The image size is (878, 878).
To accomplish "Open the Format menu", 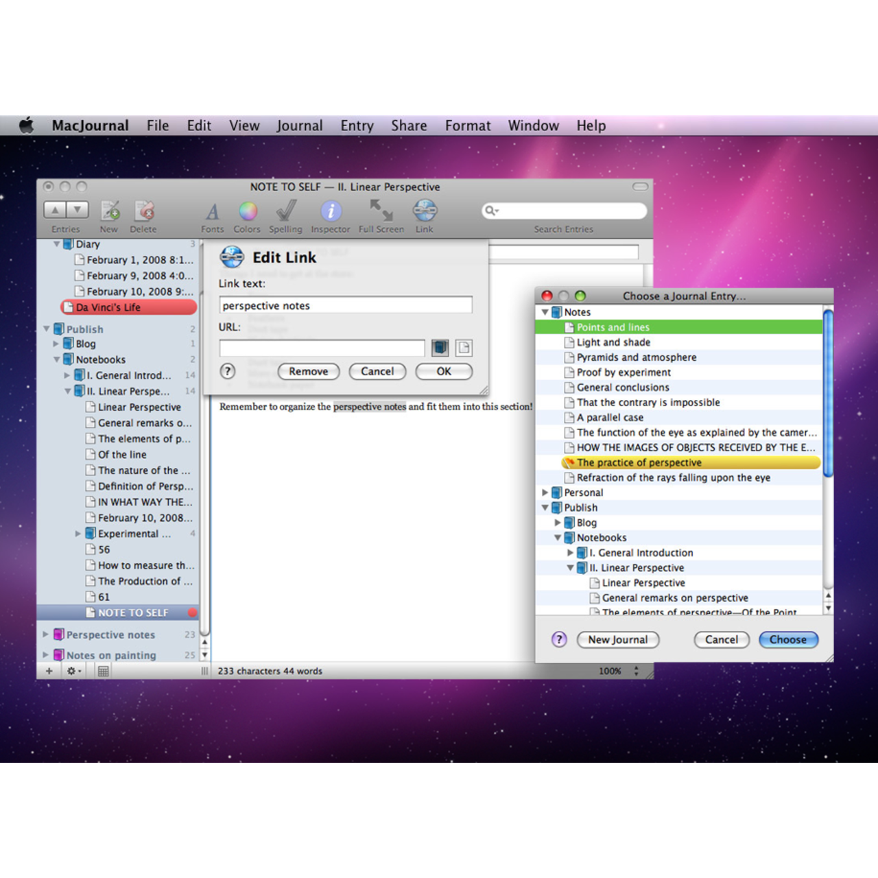I will click(x=468, y=126).
